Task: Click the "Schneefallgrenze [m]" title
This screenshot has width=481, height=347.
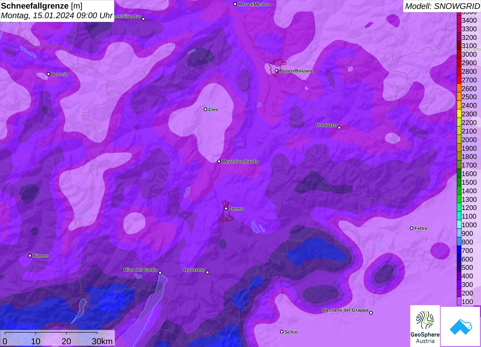Action: (42, 6)
